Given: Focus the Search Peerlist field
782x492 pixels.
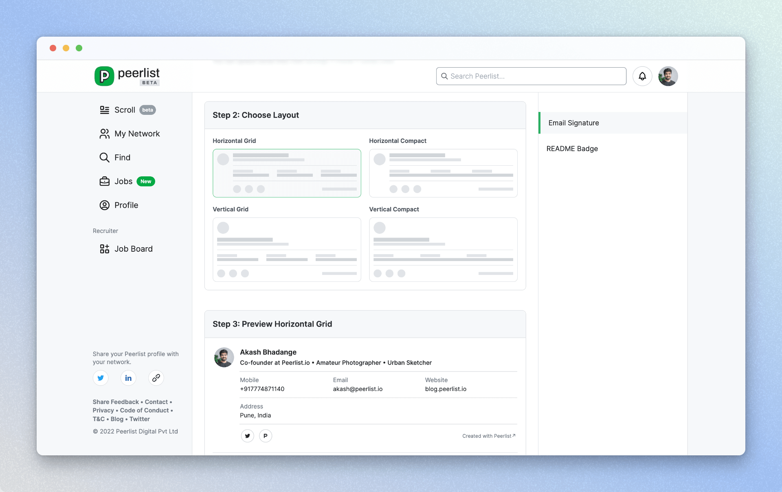Looking at the screenshot, I should [x=531, y=76].
